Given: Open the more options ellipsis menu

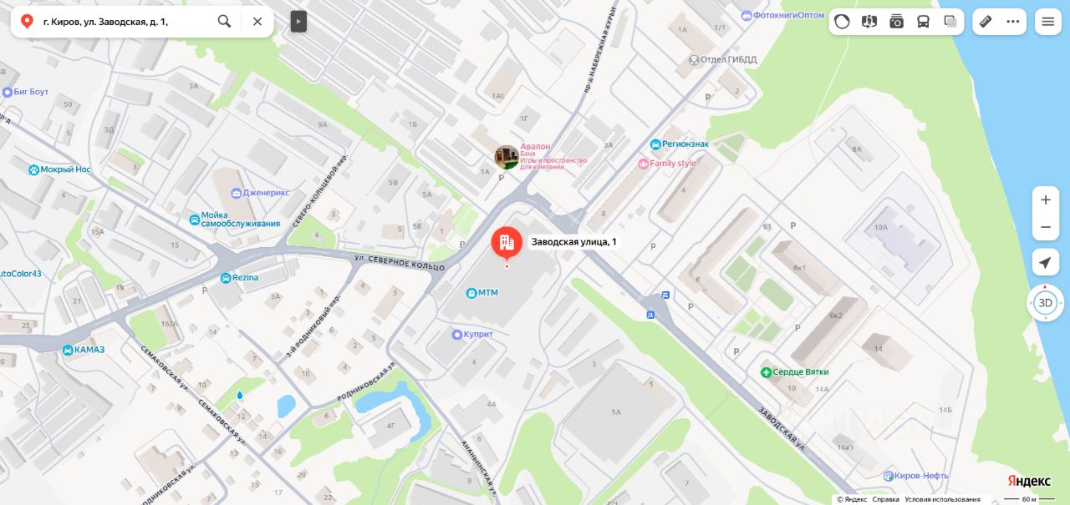Looking at the screenshot, I should 1013,22.
